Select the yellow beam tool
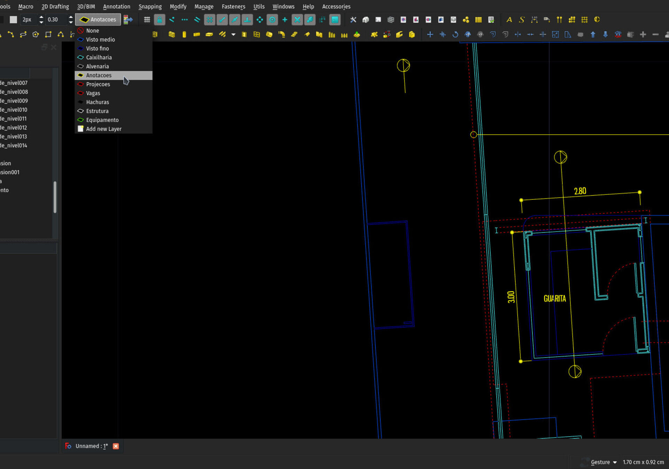Image resolution: width=669 pixels, height=469 pixels. tap(197, 34)
